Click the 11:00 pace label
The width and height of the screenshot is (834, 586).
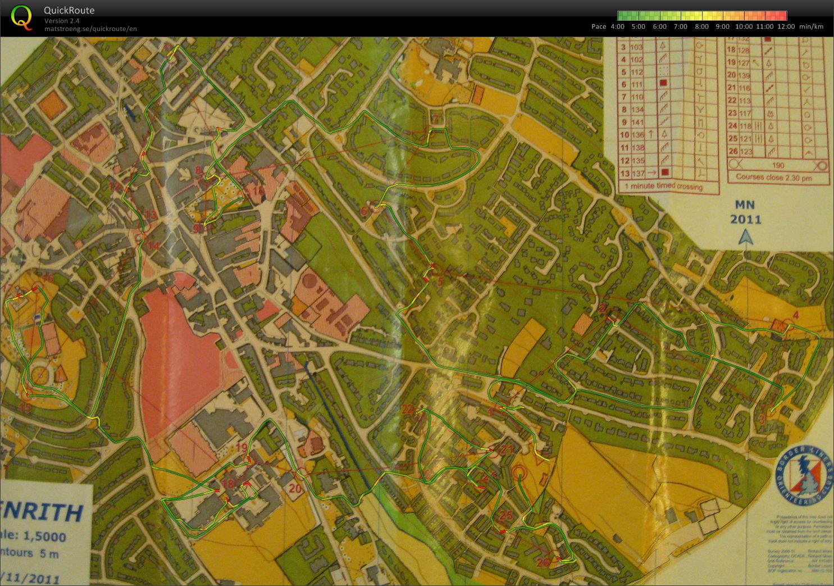click(765, 26)
